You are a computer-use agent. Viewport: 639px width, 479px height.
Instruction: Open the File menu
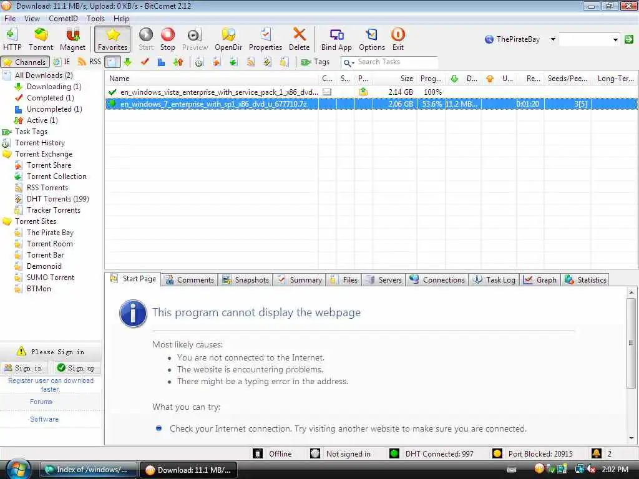coord(10,19)
